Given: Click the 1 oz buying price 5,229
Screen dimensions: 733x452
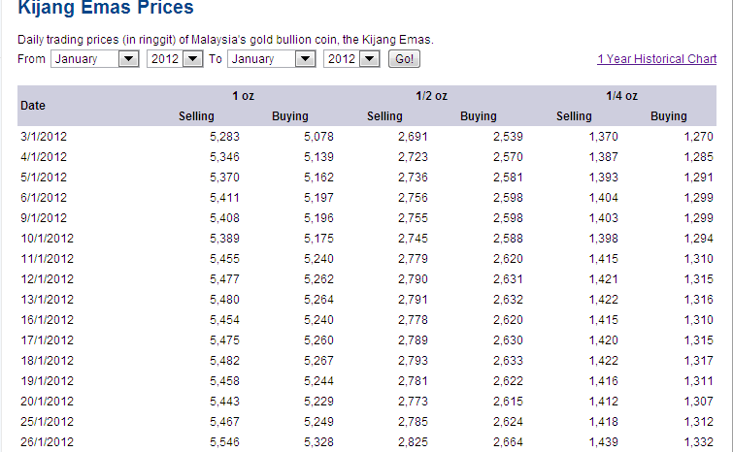Looking at the screenshot, I should (318, 402).
